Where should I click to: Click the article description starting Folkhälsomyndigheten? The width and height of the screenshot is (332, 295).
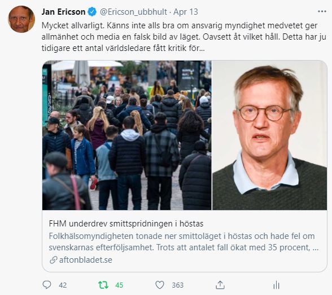point(184,242)
